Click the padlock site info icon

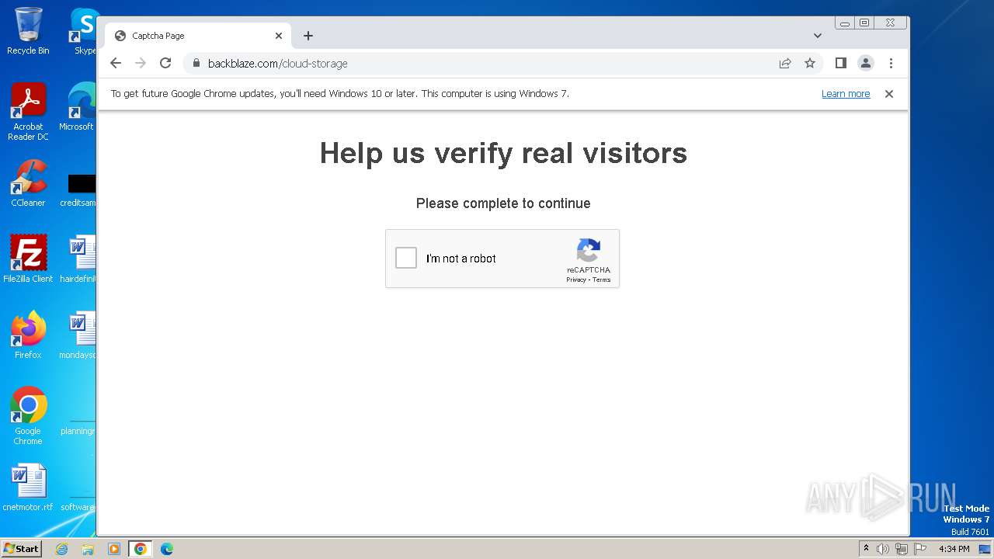pos(196,63)
